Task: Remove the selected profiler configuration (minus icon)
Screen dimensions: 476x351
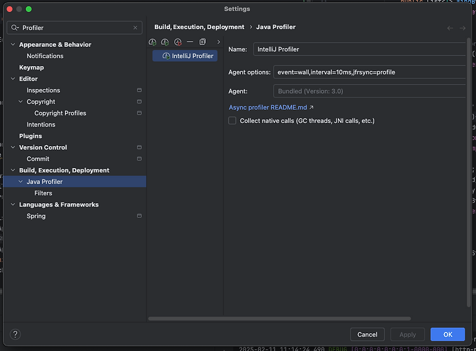Action: [x=190, y=42]
